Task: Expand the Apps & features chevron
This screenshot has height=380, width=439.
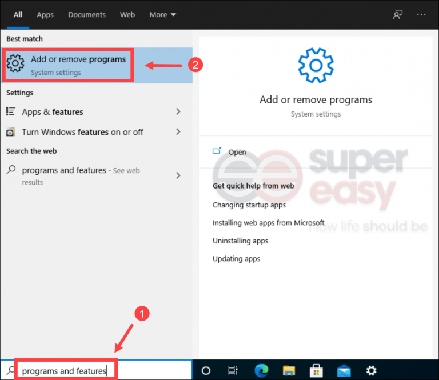Action: click(x=178, y=111)
